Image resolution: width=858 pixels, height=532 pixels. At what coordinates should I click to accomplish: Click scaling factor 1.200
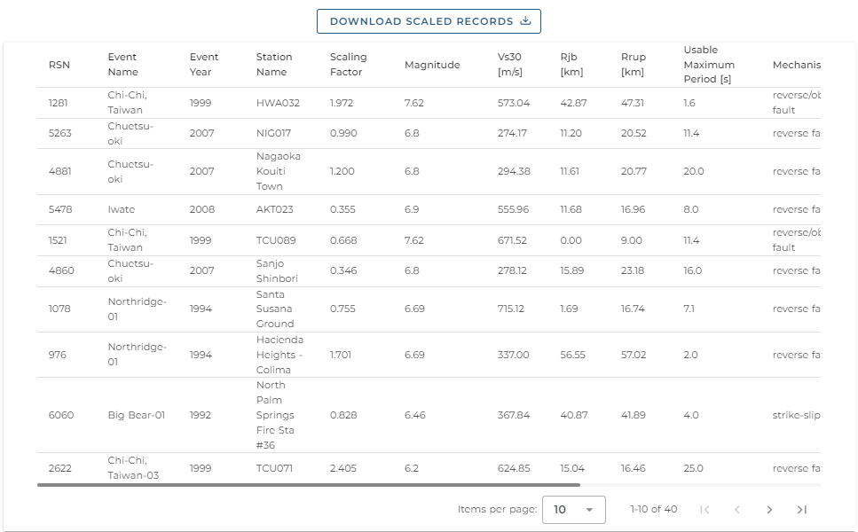pyautogui.click(x=342, y=171)
